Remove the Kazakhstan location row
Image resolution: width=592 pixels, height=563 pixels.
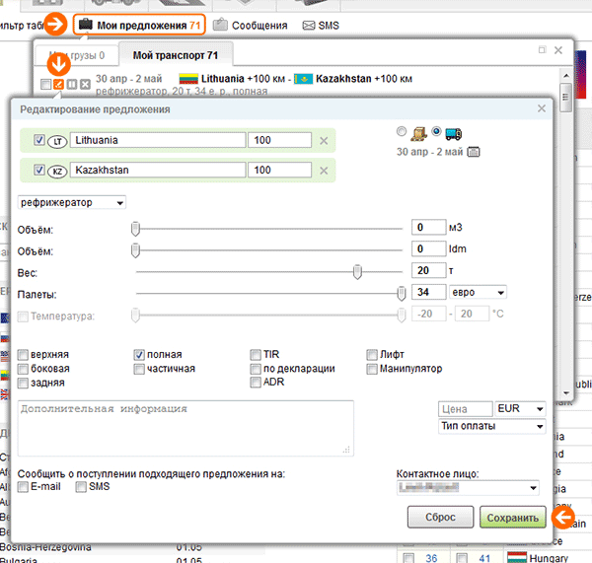(324, 171)
